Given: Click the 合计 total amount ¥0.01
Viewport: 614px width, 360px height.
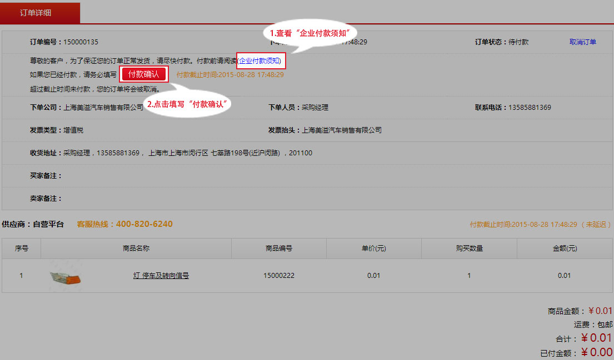Looking at the screenshot, I should [596, 338].
